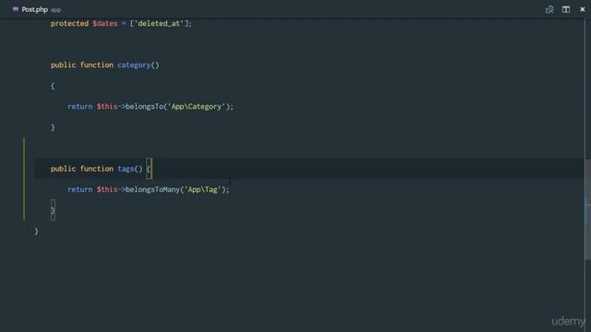
Task: Click the final class closing brace
Action: click(x=36, y=231)
